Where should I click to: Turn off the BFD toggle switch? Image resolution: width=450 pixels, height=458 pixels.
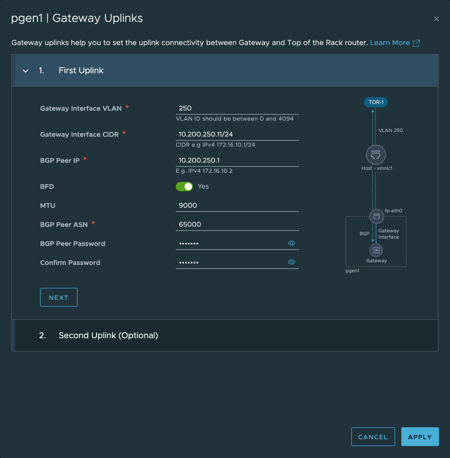pyautogui.click(x=184, y=187)
